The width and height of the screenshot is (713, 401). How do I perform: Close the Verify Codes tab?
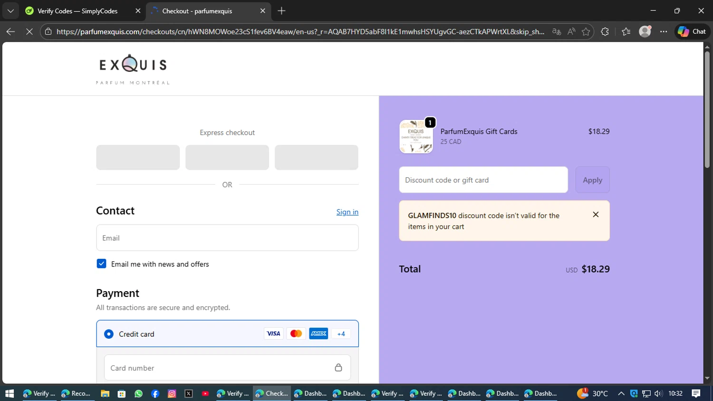[x=138, y=10]
